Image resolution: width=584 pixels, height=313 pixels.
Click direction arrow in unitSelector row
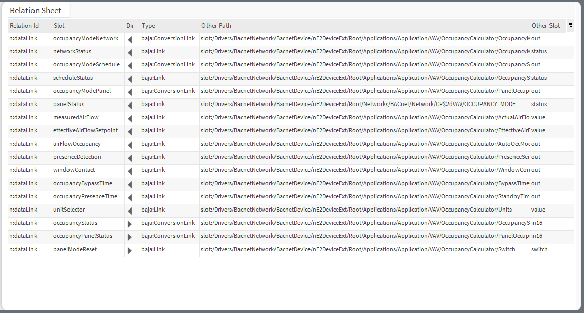click(130, 211)
